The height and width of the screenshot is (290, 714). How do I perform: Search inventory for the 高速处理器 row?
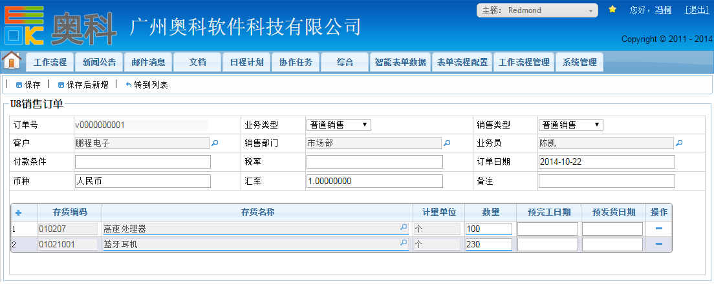(x=404, y=228)
